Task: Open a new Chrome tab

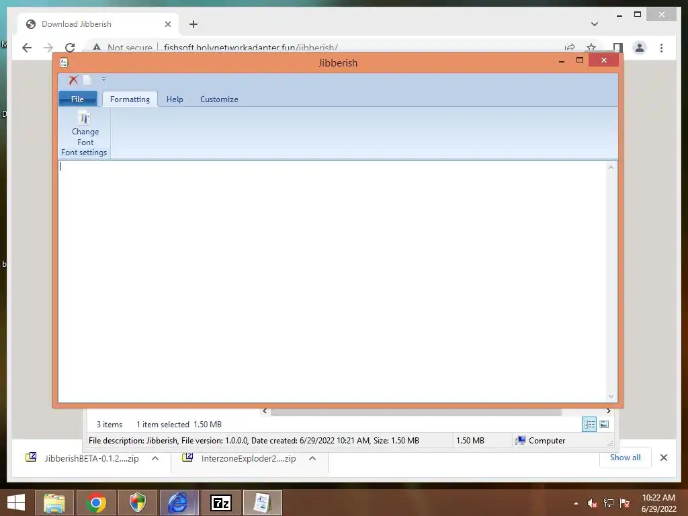Action: click(193, 24)
